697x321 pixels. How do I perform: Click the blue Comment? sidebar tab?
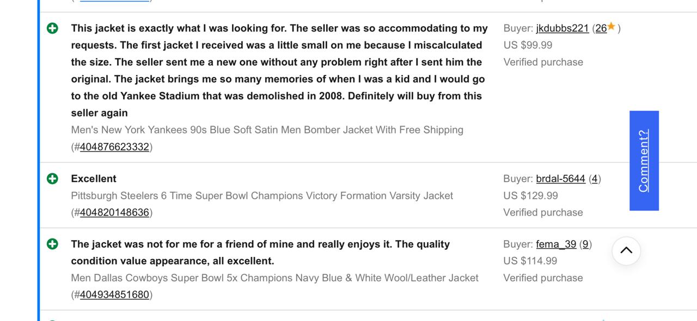(644, 161)
